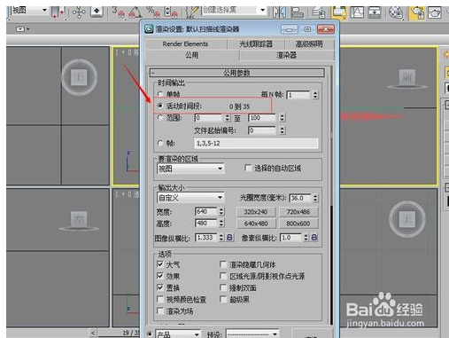This screenshot has height=338, width=449.
Task: Toggle the Spinner Snap icon
Action: (171, 12)
